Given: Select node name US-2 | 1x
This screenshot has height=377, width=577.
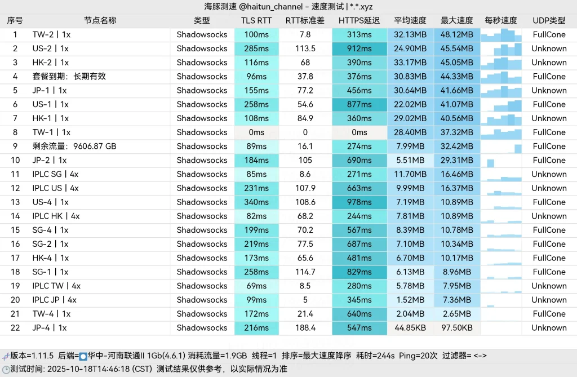Looking at the screenshot, I should (50, 48).
